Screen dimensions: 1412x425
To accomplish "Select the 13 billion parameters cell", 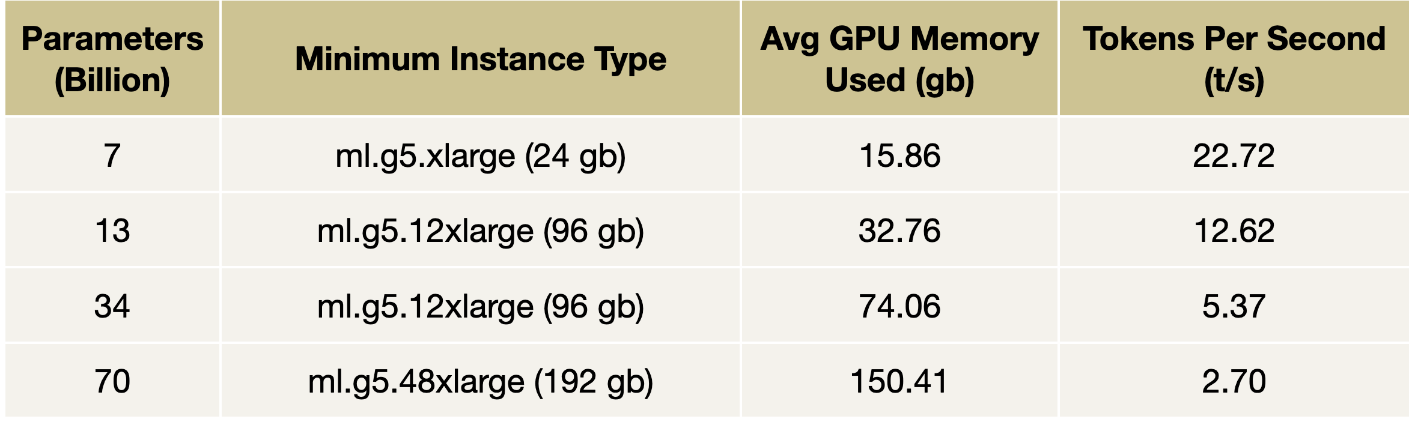I will 112,231.
